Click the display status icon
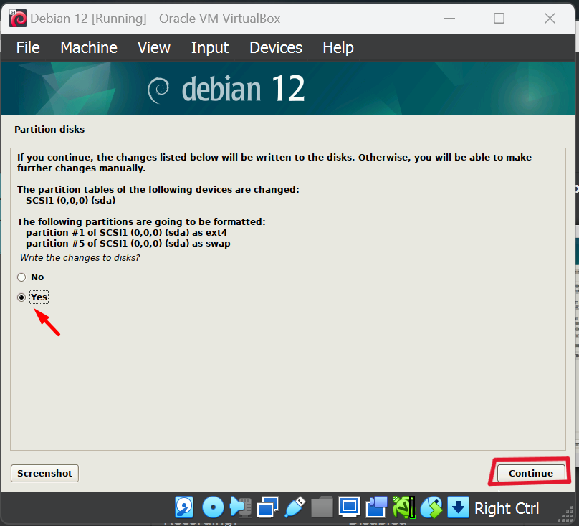 [x=349, y=507]
